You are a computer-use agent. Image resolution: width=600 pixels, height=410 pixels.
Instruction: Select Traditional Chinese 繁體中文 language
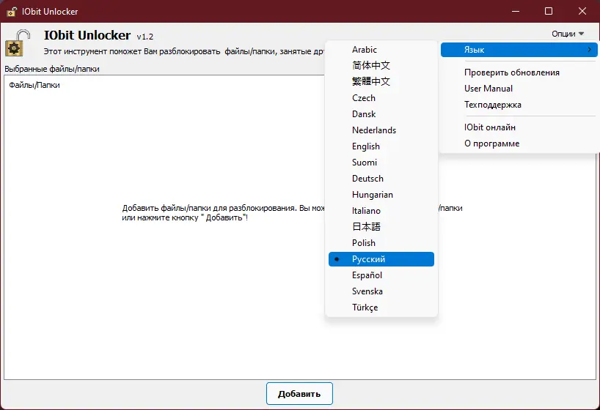pyautogui.click(x=381, y=82)
